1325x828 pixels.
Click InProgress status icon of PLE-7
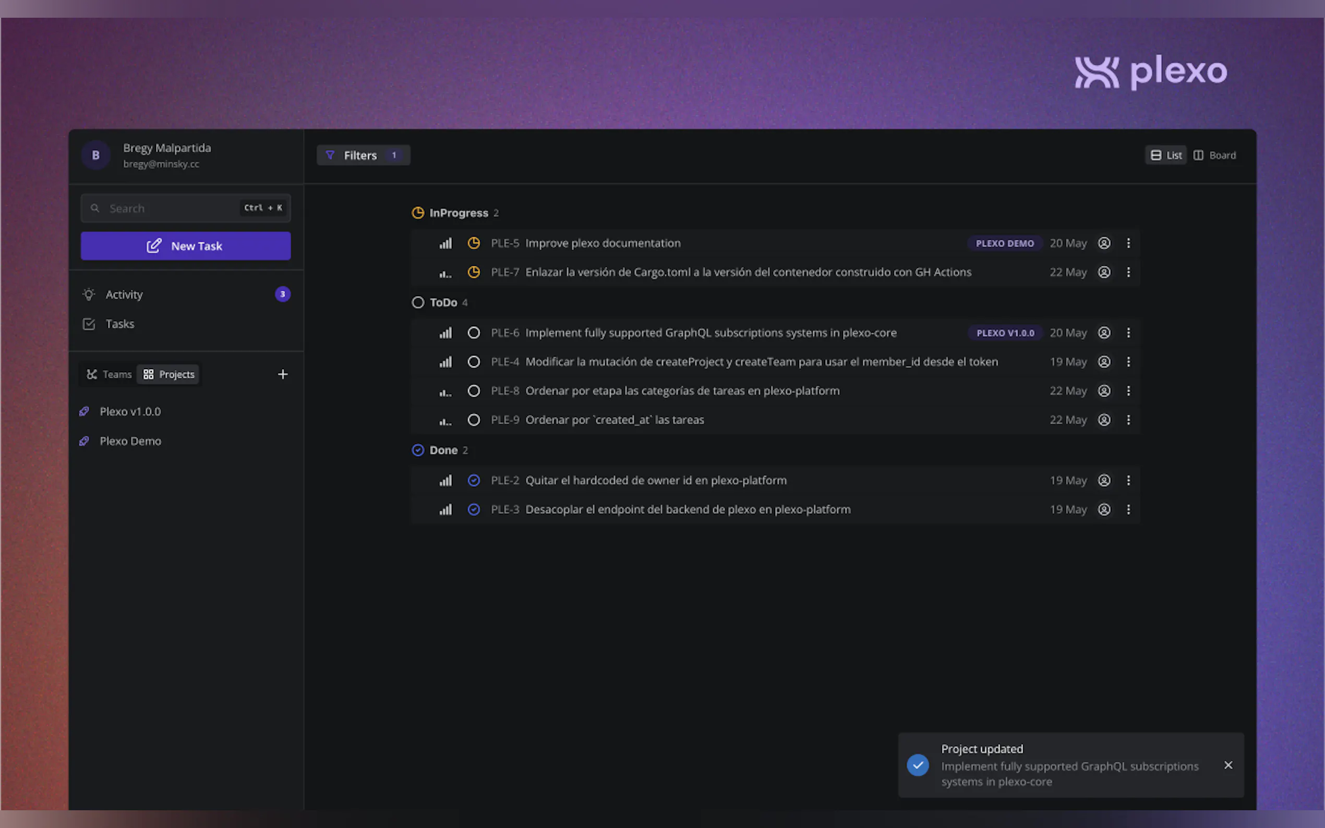coord(474,272)
